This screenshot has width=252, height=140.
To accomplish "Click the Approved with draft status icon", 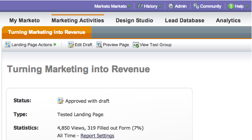I will (x=60, y=101).
